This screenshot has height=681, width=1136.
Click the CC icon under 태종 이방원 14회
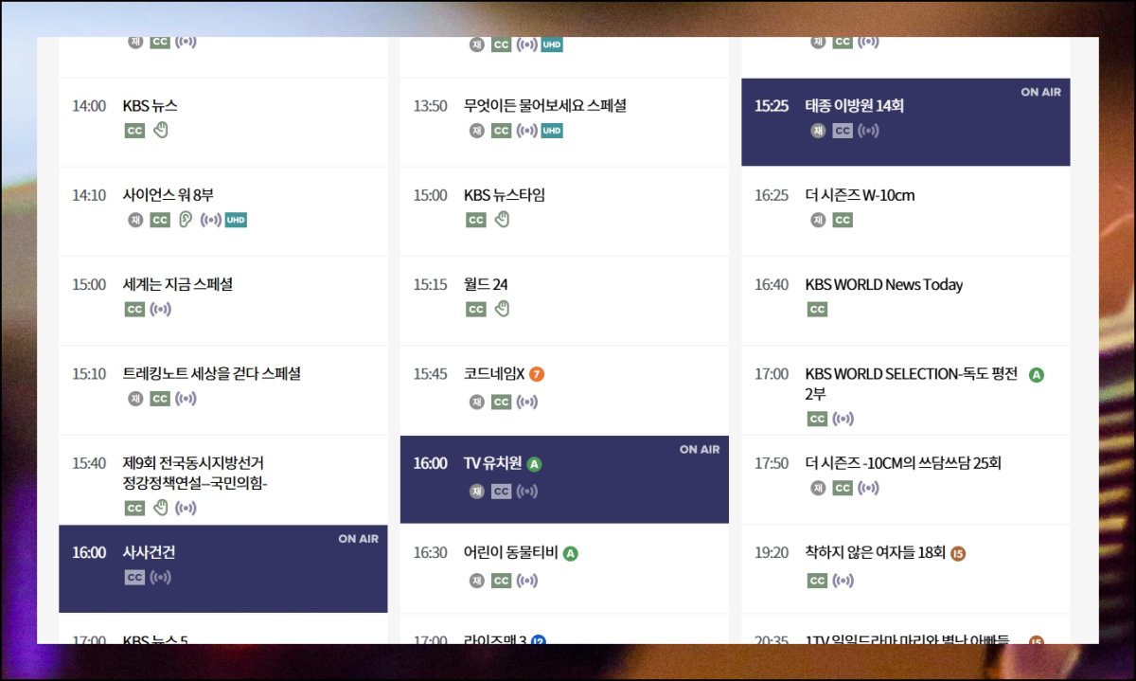843,131
